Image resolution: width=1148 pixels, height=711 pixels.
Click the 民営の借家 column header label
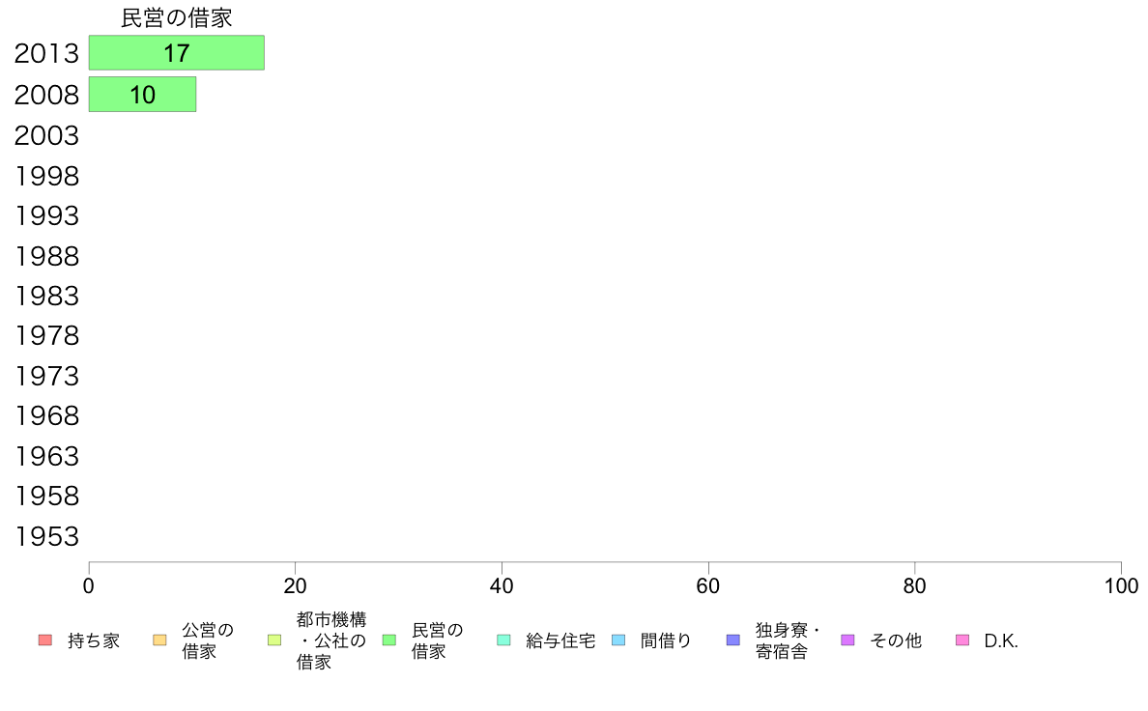(x=177, y=18)
